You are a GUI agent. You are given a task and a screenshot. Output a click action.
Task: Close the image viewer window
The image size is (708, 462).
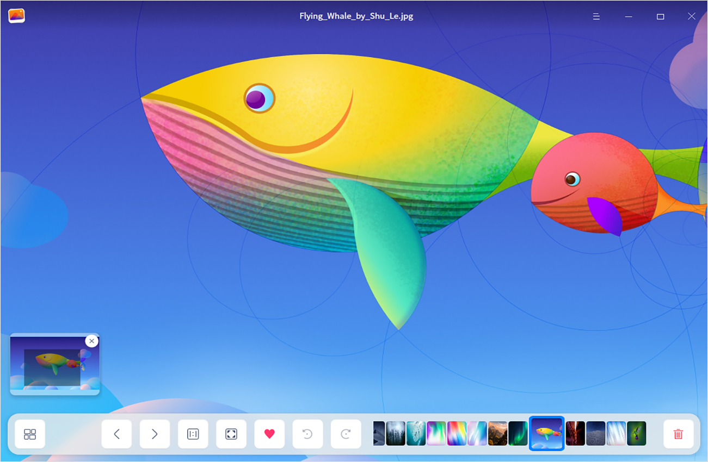point(692,16)
